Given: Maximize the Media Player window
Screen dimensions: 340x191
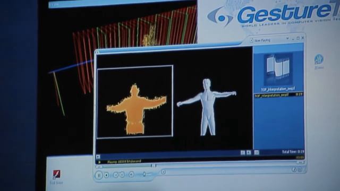Looking at the screenshot, I should [x=298, y=38].
